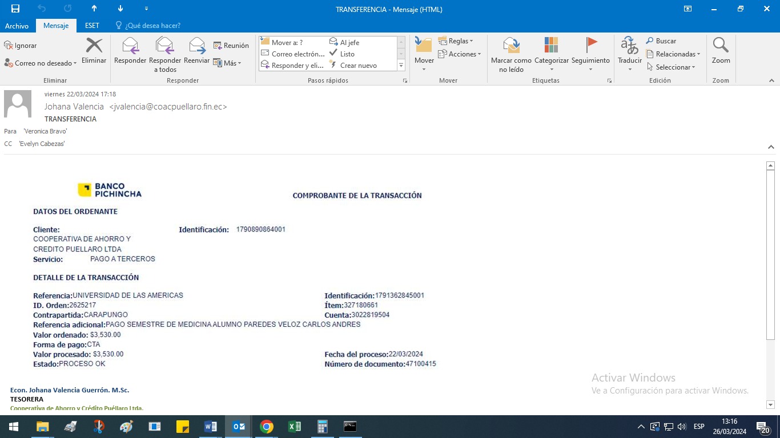Switch to the Archivo tab
The image size is (780, 438).
17,26
